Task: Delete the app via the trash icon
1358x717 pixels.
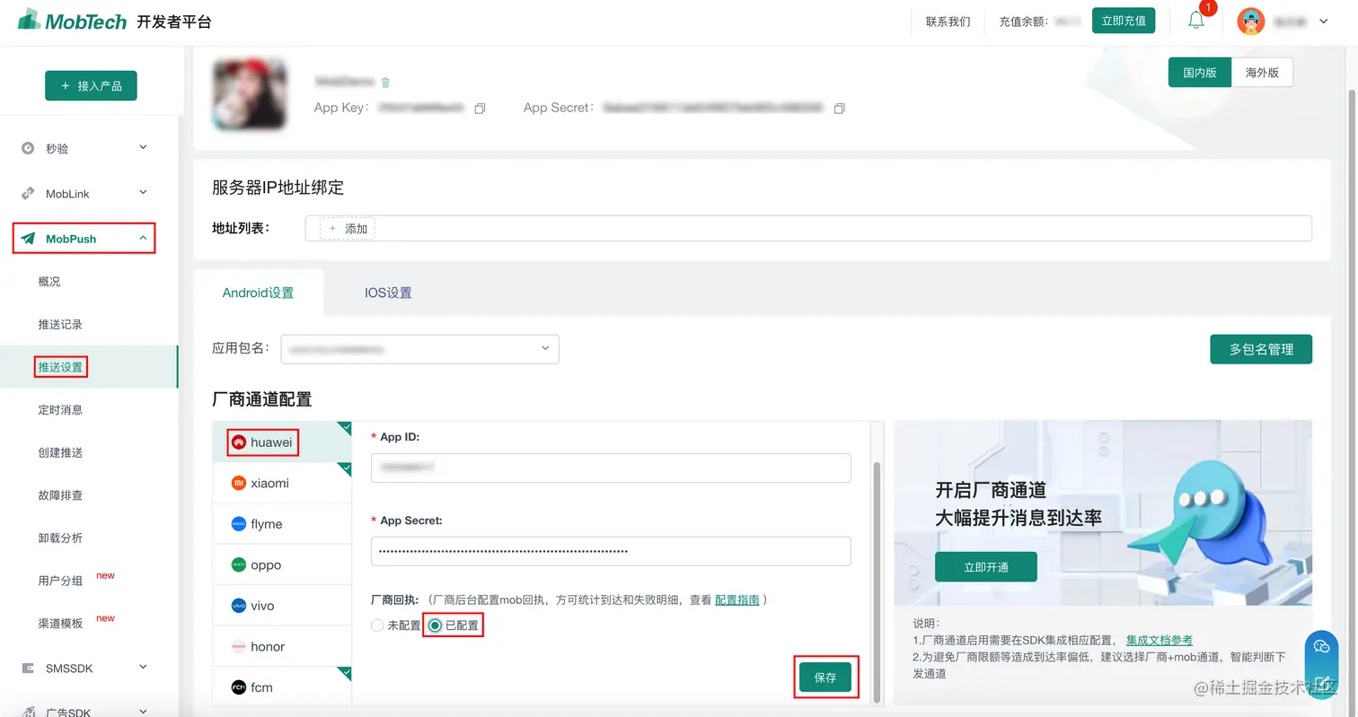Action: click(385, 82)
